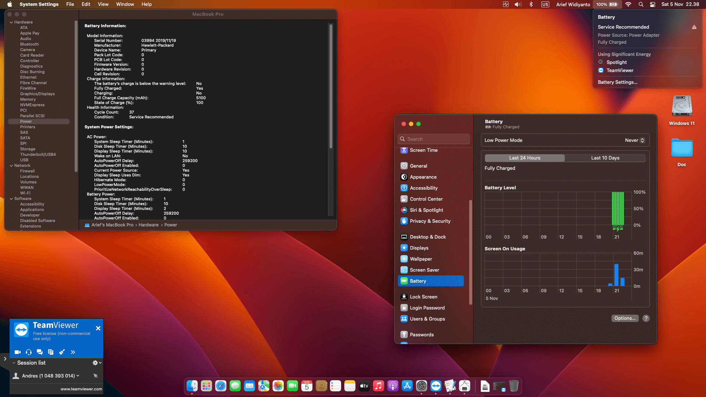Collapse TeamViewer panel side arrow tab

coord(5,359)
